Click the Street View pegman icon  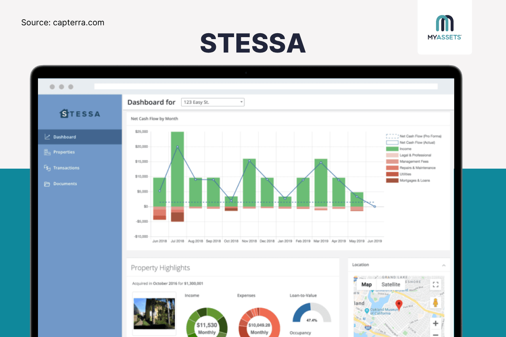[436, 303]
